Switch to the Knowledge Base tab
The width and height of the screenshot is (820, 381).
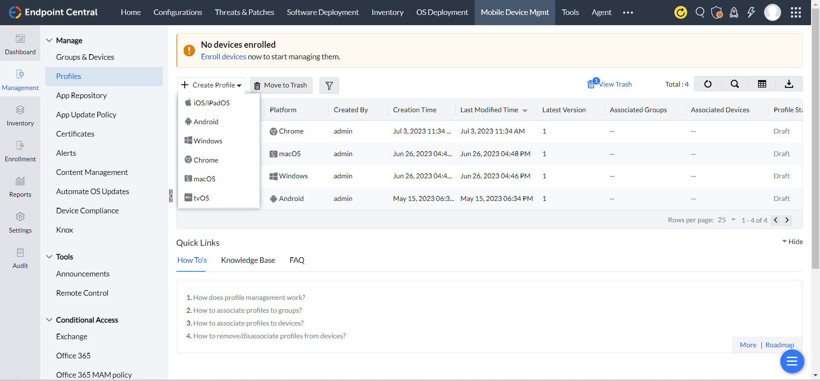point(248,260)
